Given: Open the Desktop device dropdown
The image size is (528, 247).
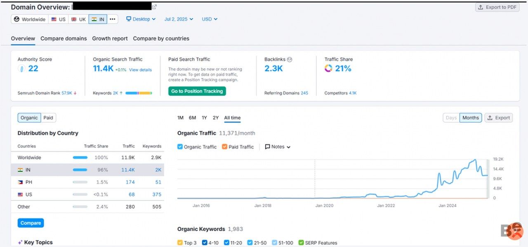Looking at the screenshot, I should [141, 19].
